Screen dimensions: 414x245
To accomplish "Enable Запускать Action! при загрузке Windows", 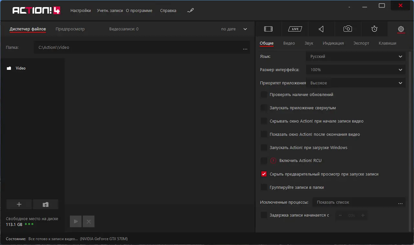I will [x=264, y=147].
